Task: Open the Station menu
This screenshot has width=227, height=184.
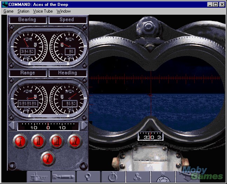Action: pos(23,11)
